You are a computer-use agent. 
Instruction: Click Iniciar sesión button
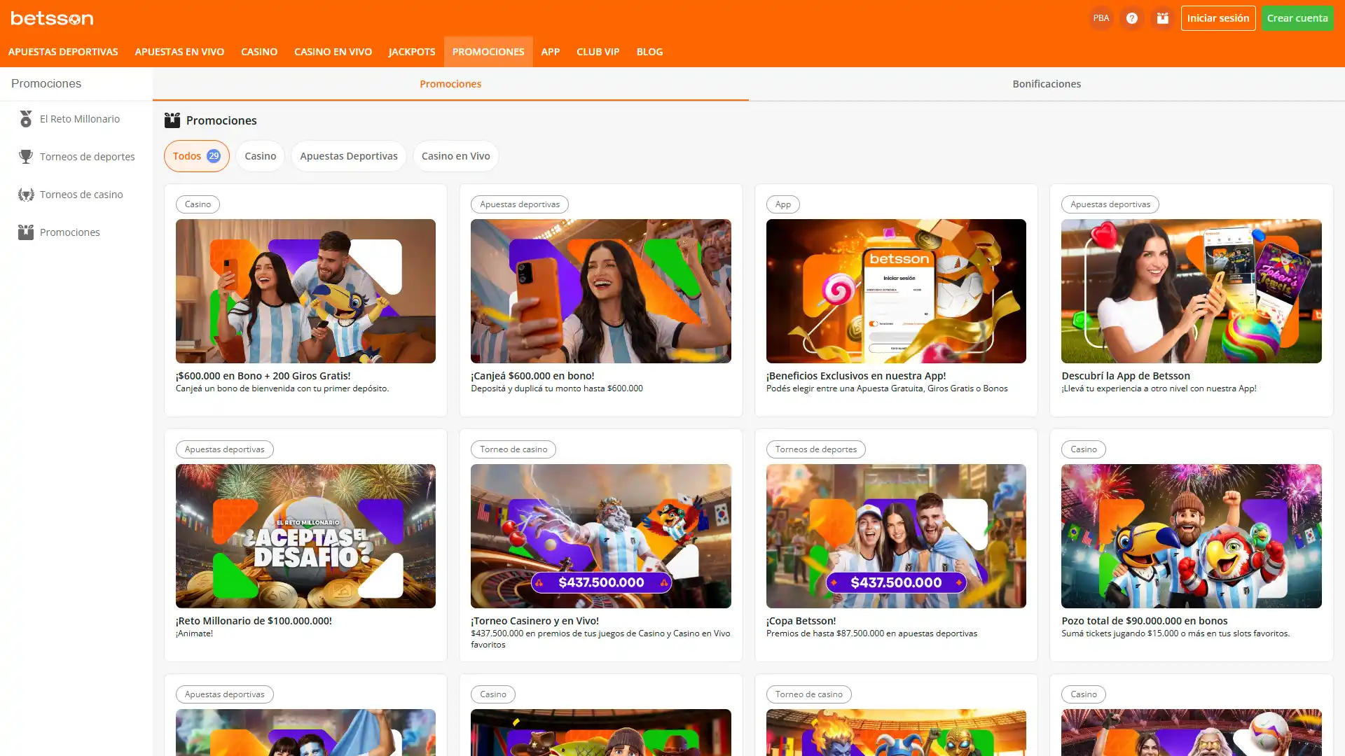coord(1218,18)
